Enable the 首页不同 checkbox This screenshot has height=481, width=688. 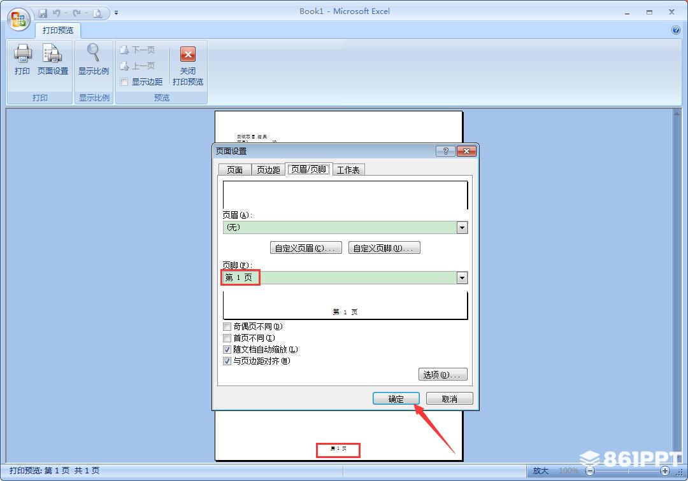tap(227, 338)
